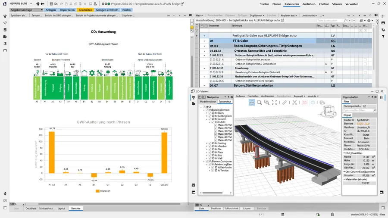Image resolution: width=388 pixels, height=218 pixels.
Task: Click the search magnifier in Texte durchsuchen
Action: (x=345, y=21)
